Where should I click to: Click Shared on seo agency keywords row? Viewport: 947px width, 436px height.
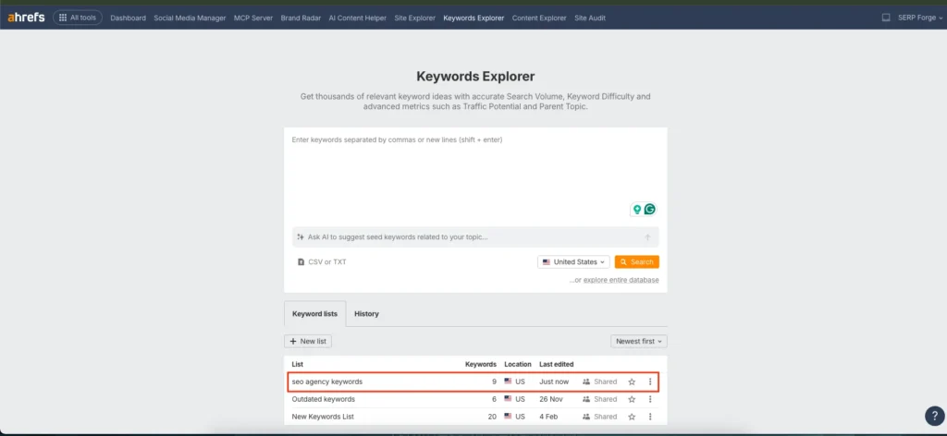[x=599, y=381]
